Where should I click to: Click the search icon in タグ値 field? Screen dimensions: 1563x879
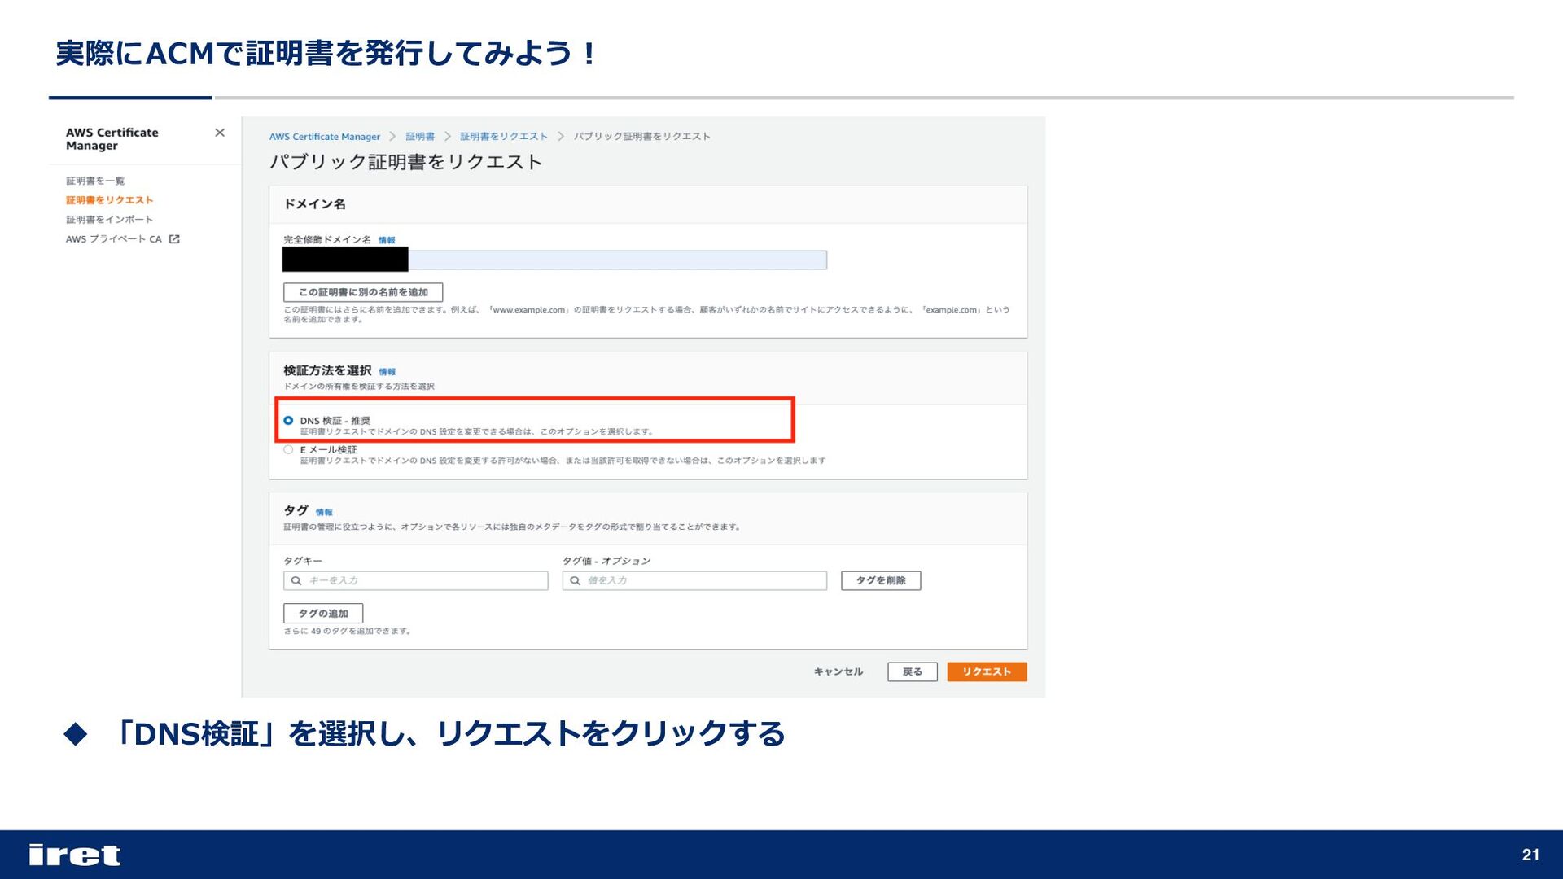576,580
